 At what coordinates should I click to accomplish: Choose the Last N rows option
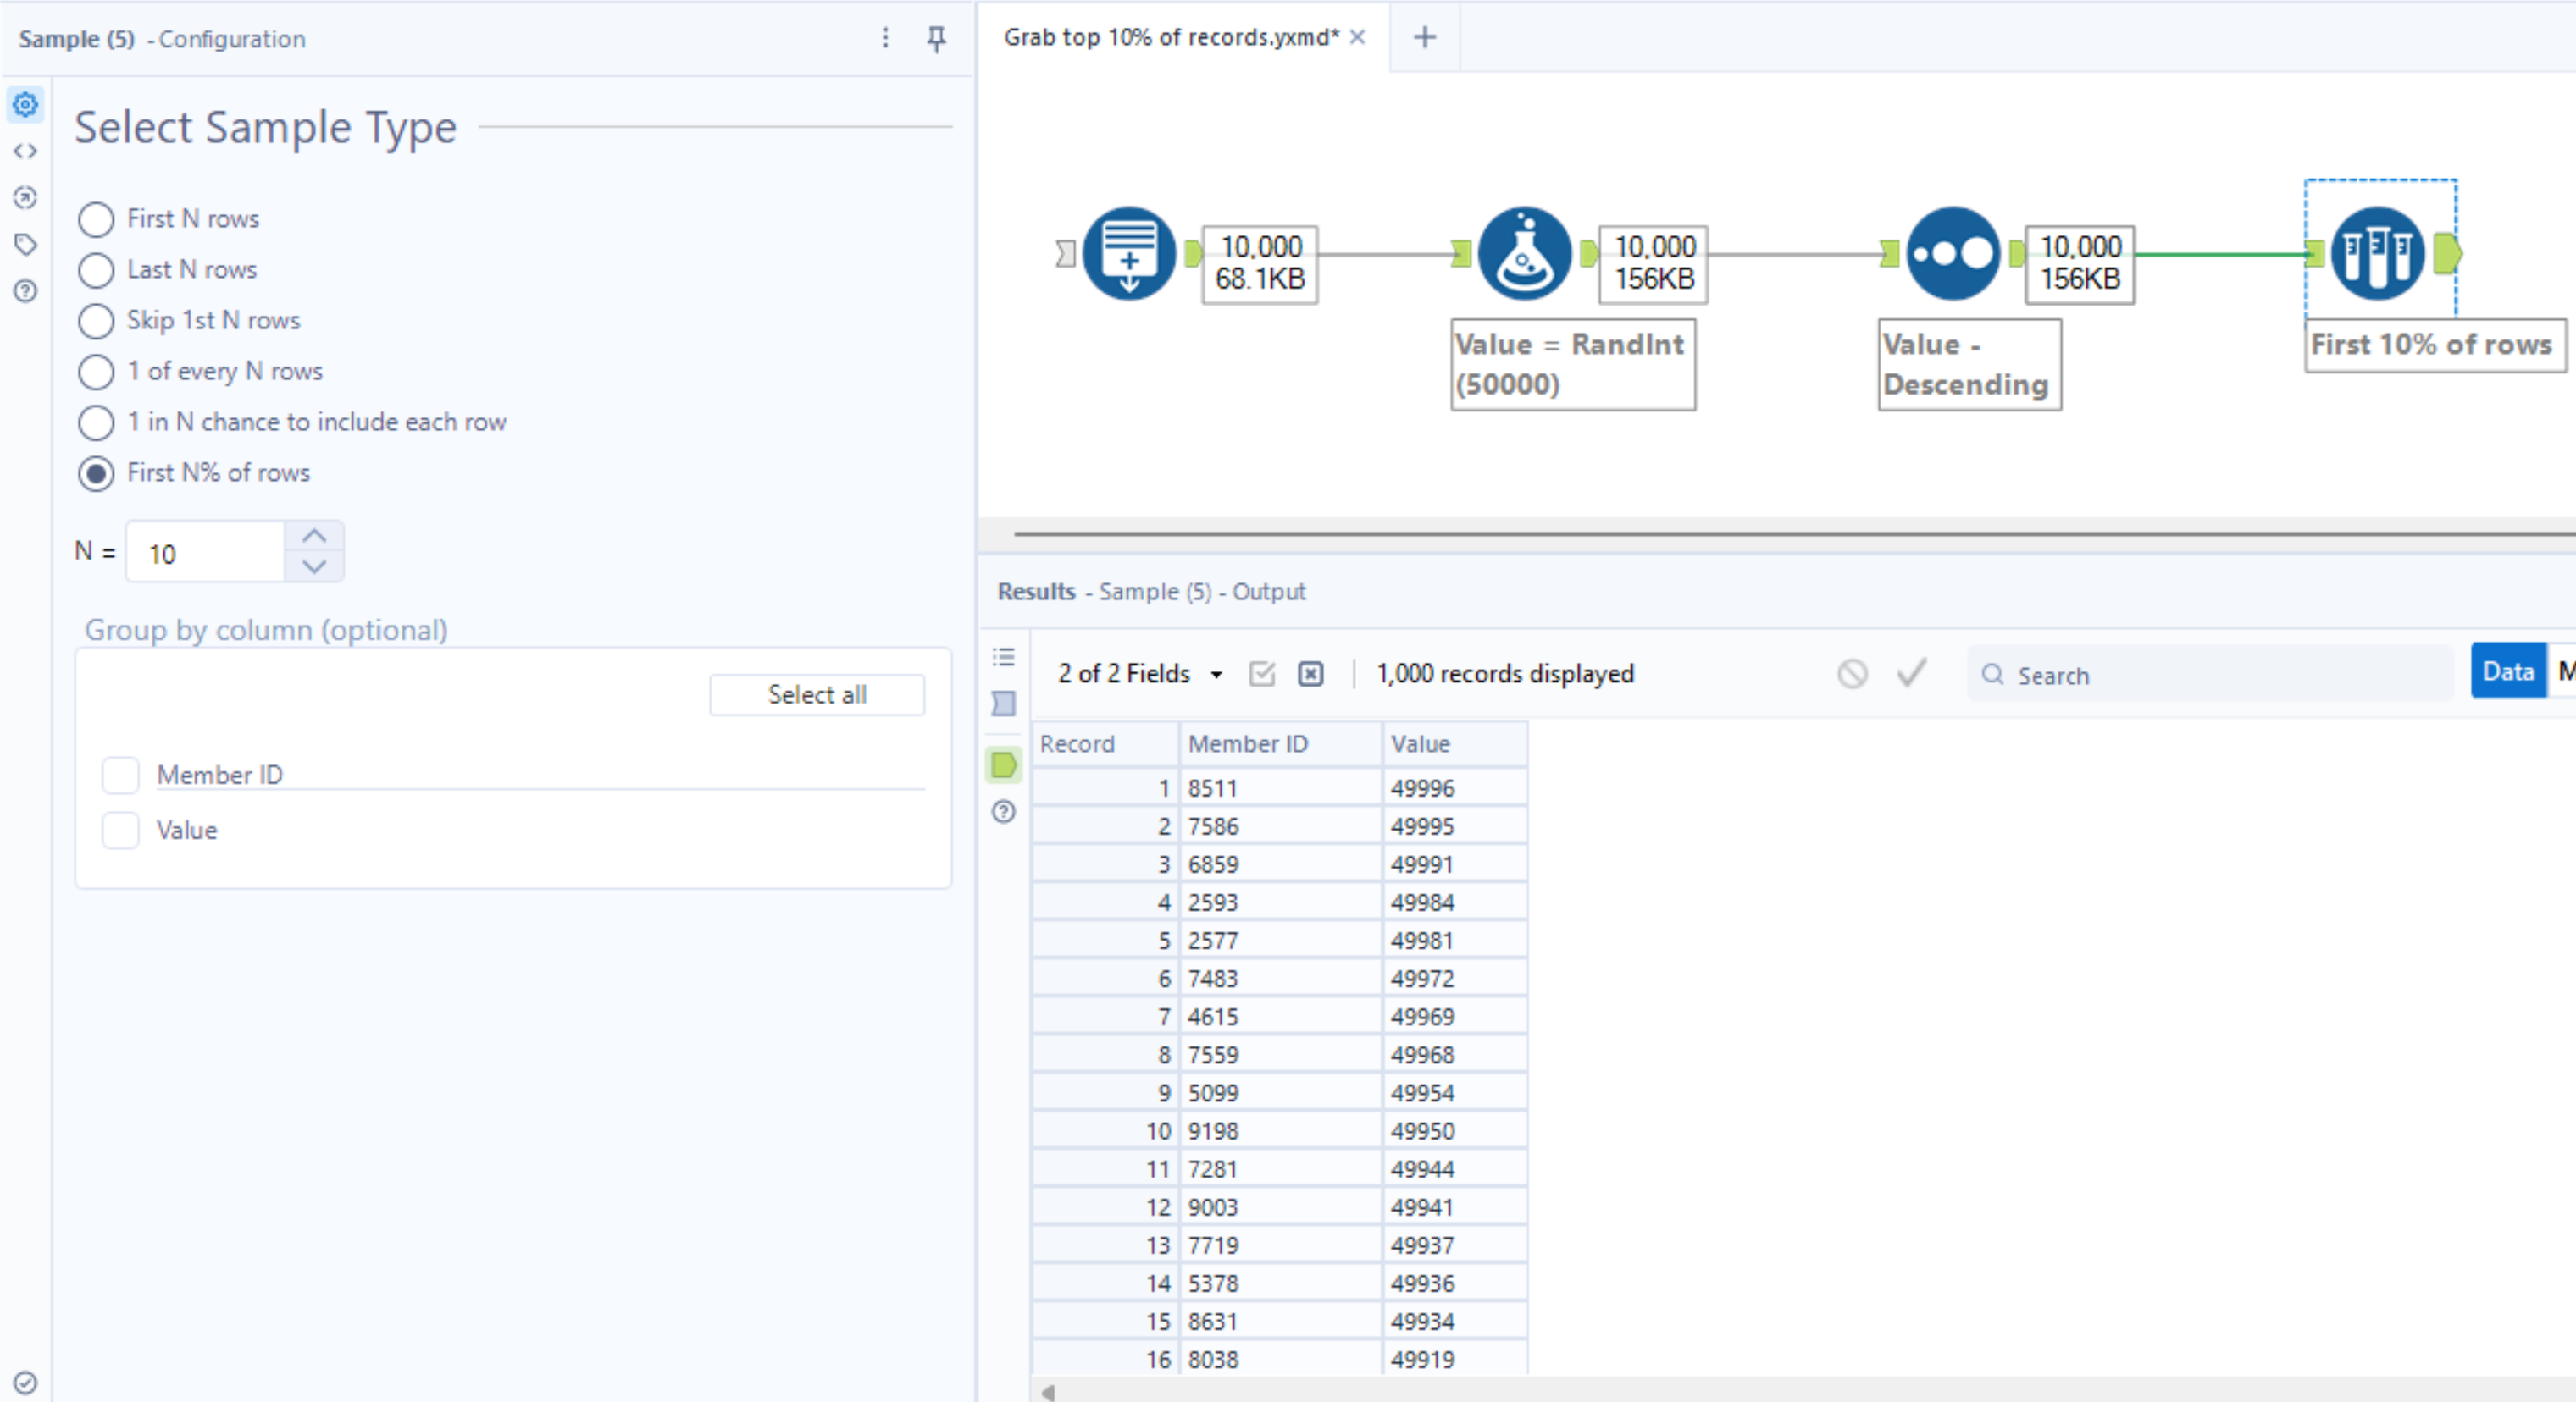coord(96,270)
